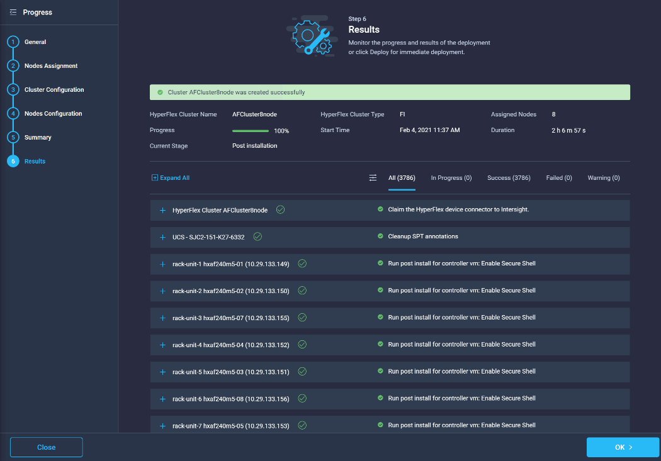Click check icon beside rack-unit-2 hxaf240m5-02
This screenshot has height=461, width=661.
coord(302,291)
